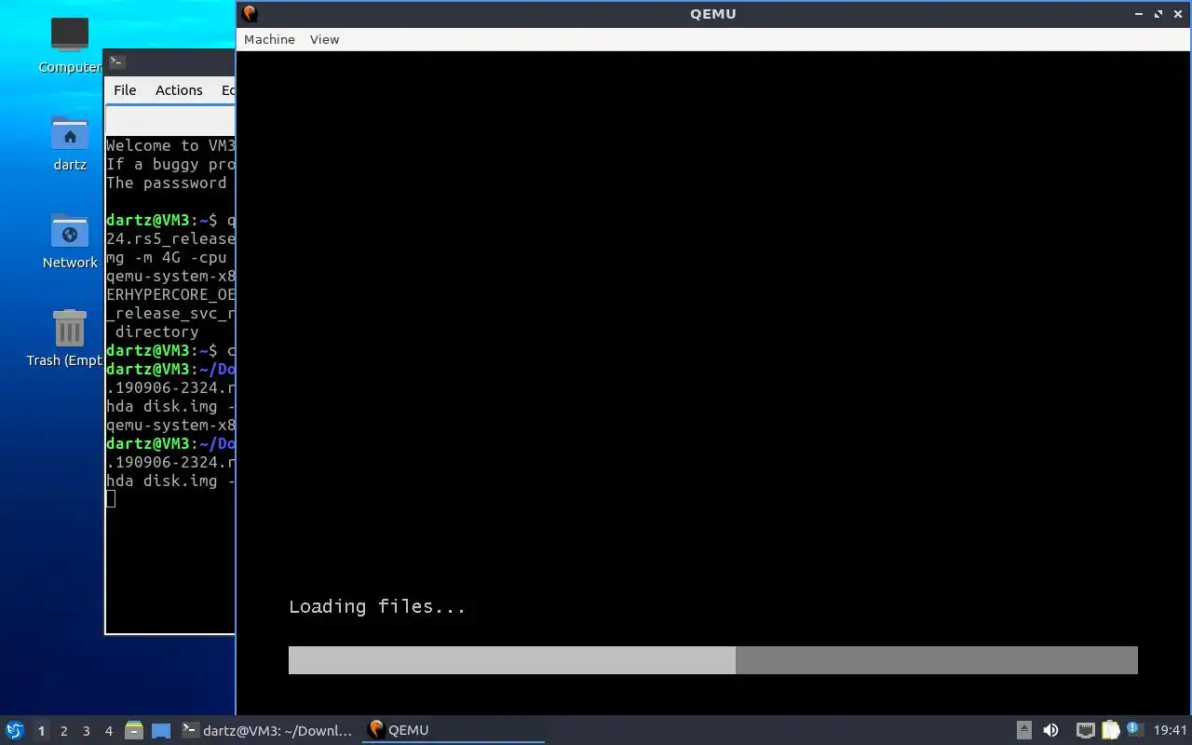Open the Network desktop icon
Image resolution: width=1192 pixels, height=745 pixels.
tap(70, 239)
